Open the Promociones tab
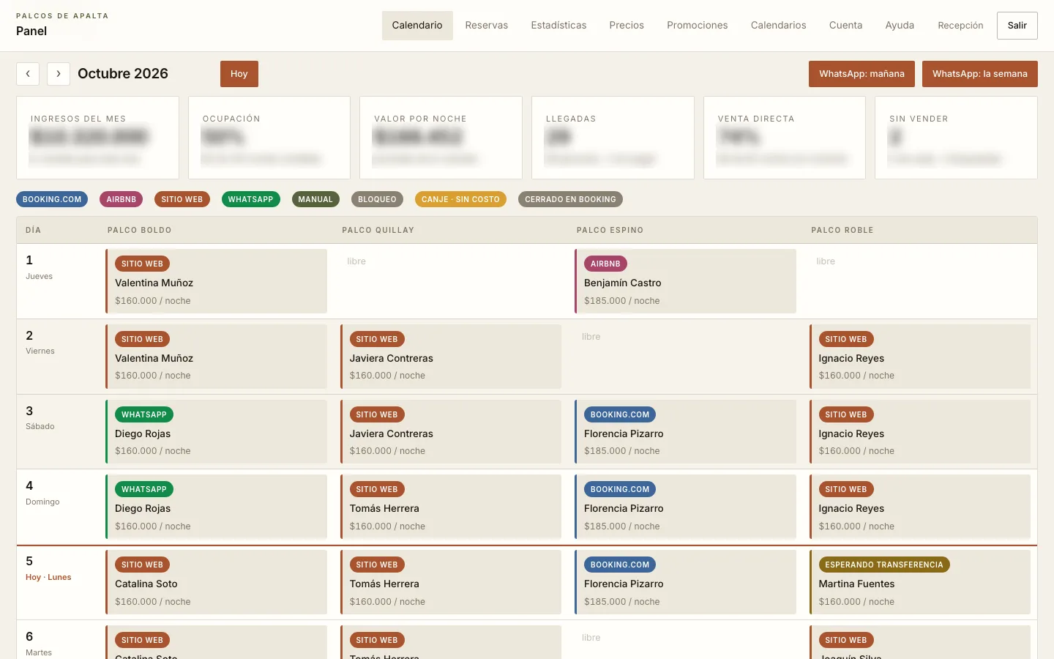This screenshot has width=1054, height=659. (698, 26)
